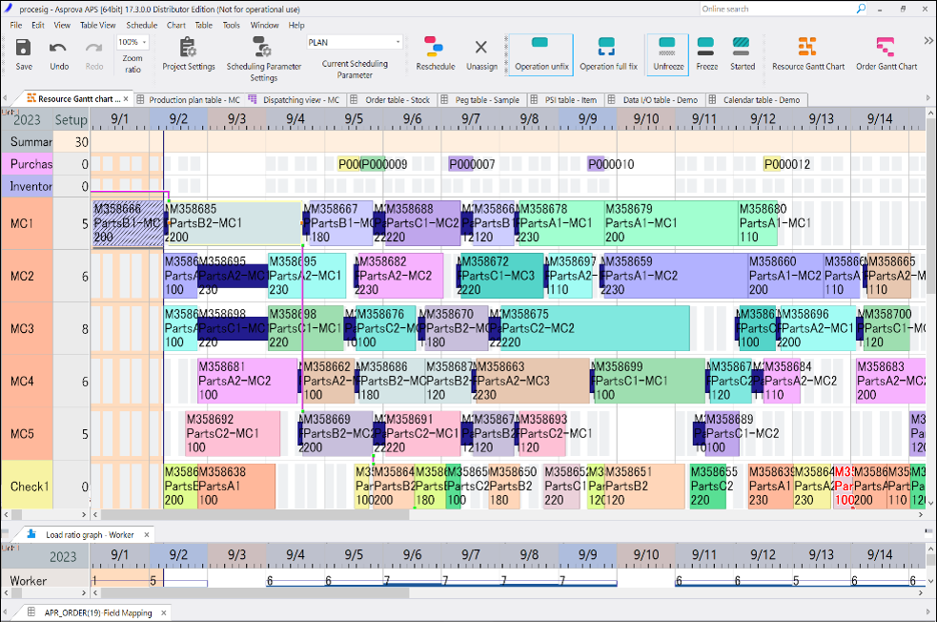Click the Setup column header
Image resolution: width=937 pixels, height=622 pixels.
71,119
